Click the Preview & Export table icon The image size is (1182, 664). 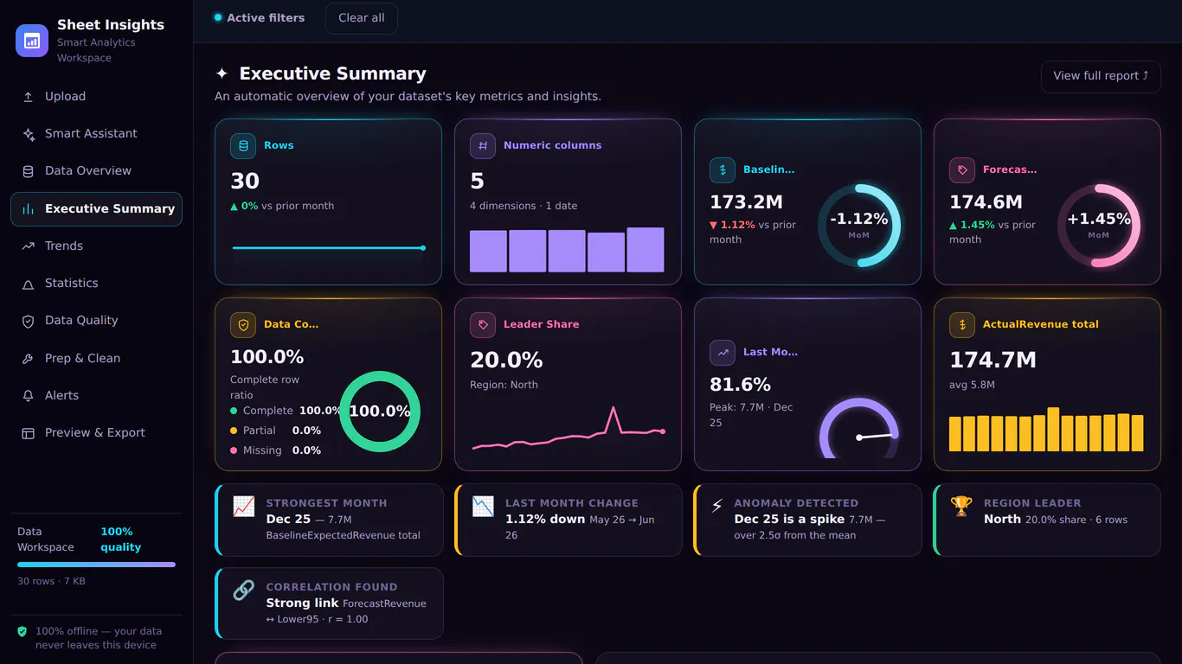(29, 433)
